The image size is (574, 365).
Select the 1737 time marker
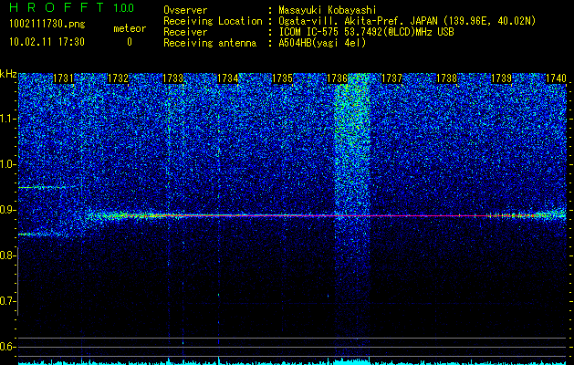click(392, 78)
